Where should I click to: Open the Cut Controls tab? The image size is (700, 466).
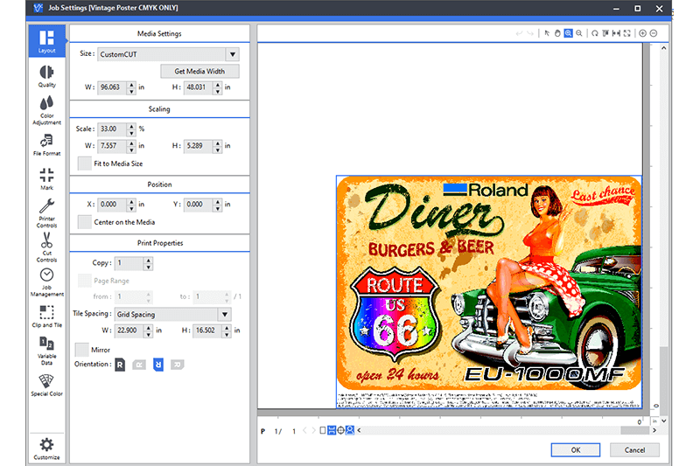(47, 247)
